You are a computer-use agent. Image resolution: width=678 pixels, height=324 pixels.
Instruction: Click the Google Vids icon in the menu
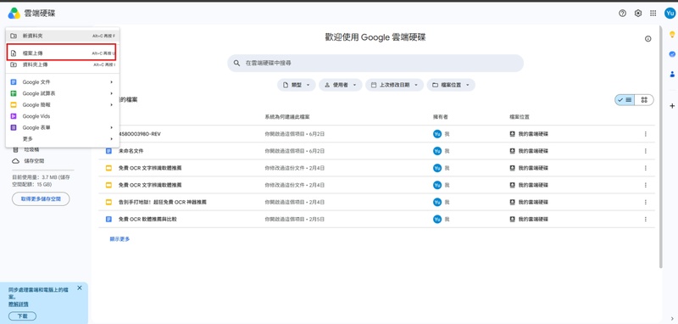pyautogui.click(x=14, y=116)
